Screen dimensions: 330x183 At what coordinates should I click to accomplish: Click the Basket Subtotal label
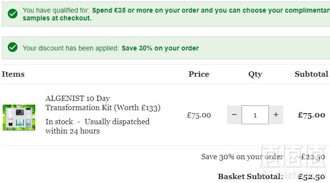[x=250, y=177]
